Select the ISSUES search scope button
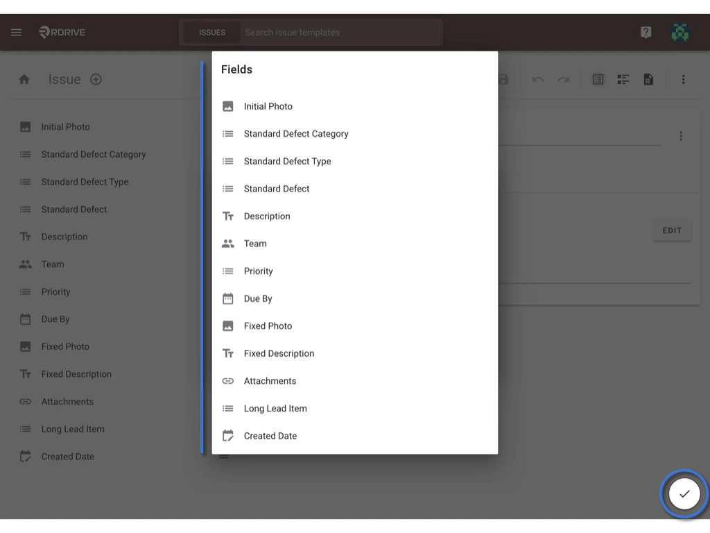This screenshot has height=533, width=710. click(x=212, y=33)
